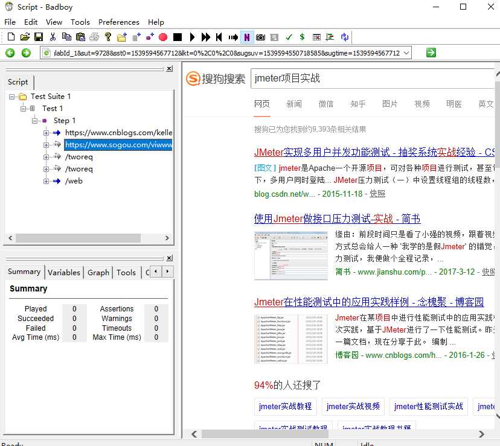Viewport: 500px width, 446px height.
Task: Switch Sogou search to the 知乎 tab
Action: pos(357,104)
